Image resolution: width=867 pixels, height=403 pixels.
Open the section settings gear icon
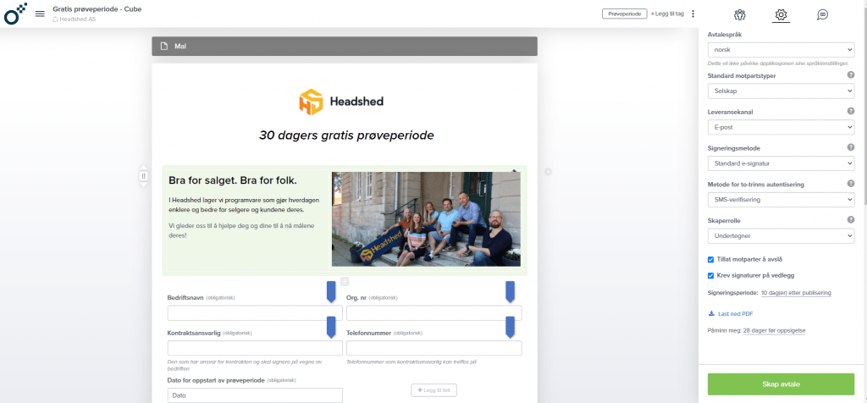point(548,172)
